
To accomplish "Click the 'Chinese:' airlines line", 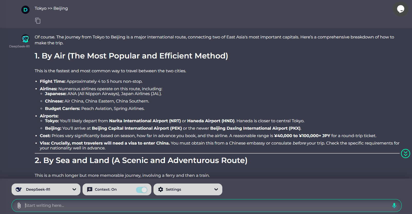I will pos(97,101).
